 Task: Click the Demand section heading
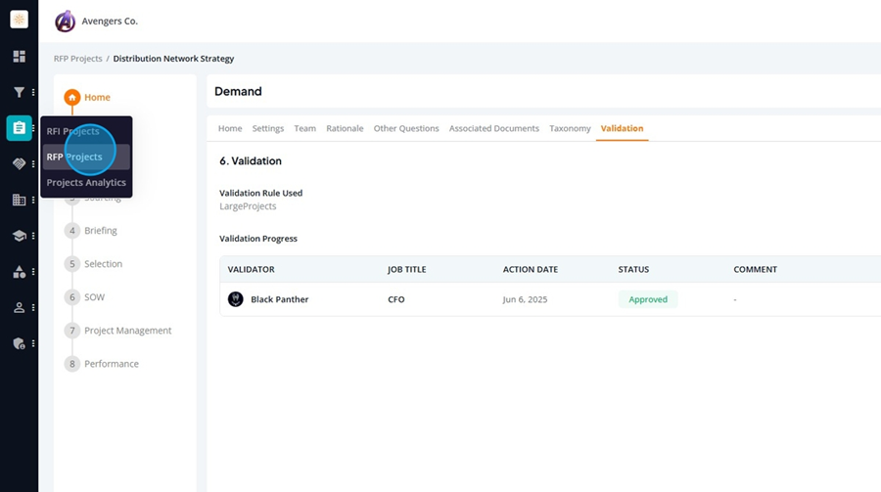pos(238,92)
